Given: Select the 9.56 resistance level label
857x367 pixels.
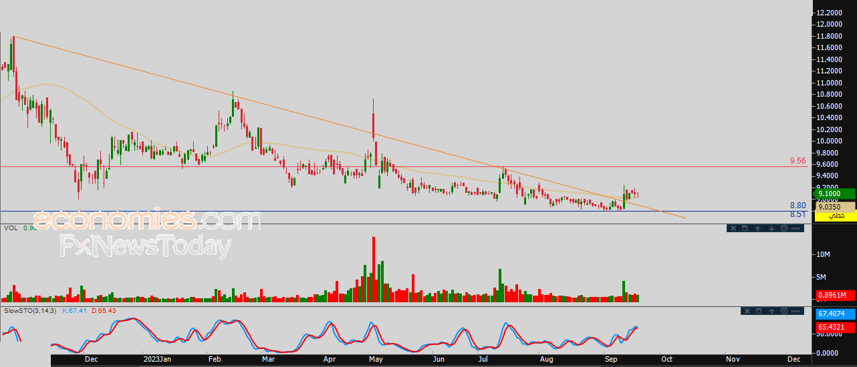Looking at the screenshot, I should tap(798, 161).
